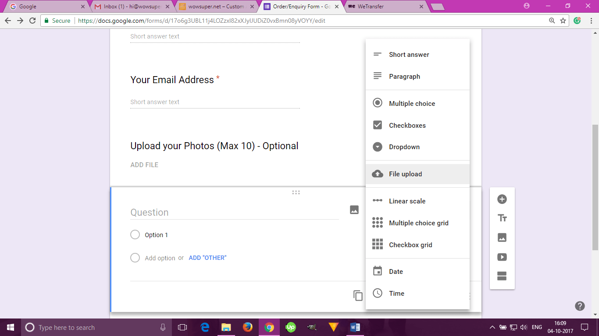Add a new section from the sidebar

(502, 276)
